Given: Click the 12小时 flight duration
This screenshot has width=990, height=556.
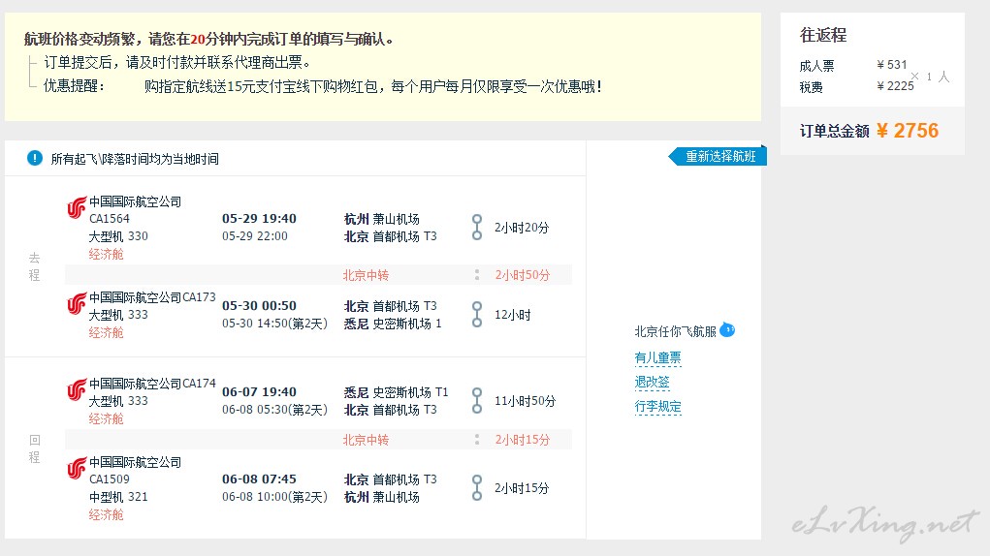Looking at the screenshot, I should point(513,315).
